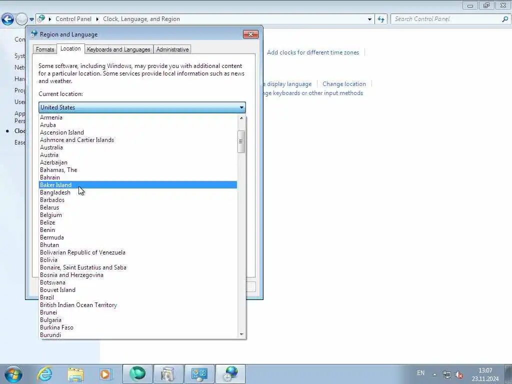
Task: Click the Change location link
Action: (344, 84)
